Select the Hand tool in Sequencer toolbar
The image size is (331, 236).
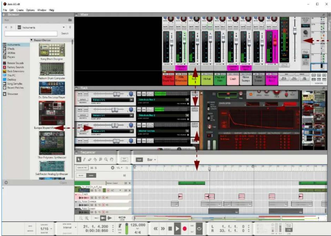[x=111, y=159]
